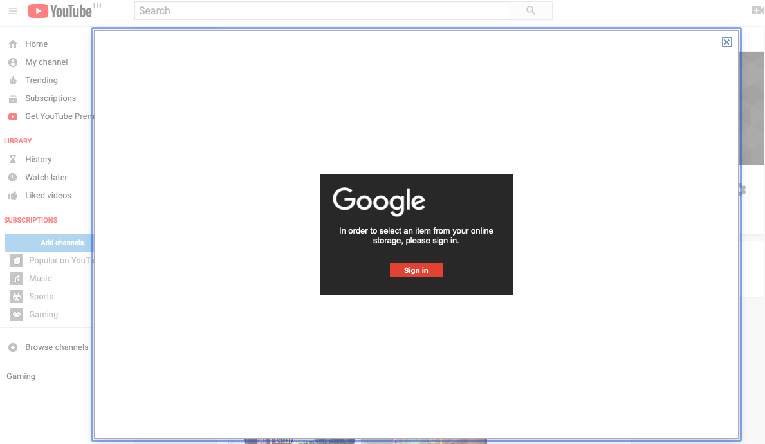Click the red YouTube Premium icon
The width and height of the screenshot is (765, 444).
[x=13, y=116]
